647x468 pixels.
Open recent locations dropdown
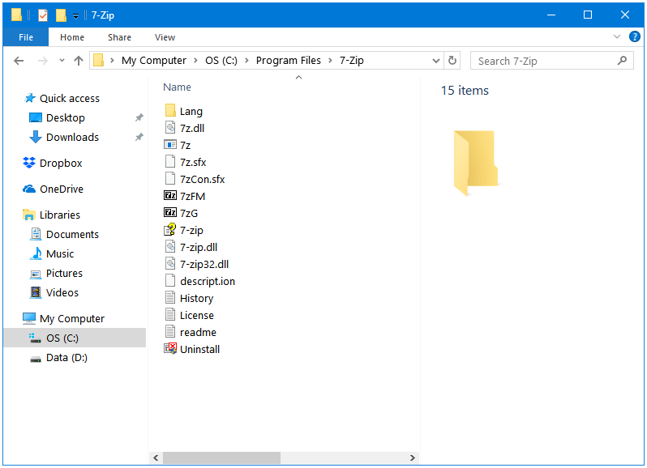(x=62, y=61)
